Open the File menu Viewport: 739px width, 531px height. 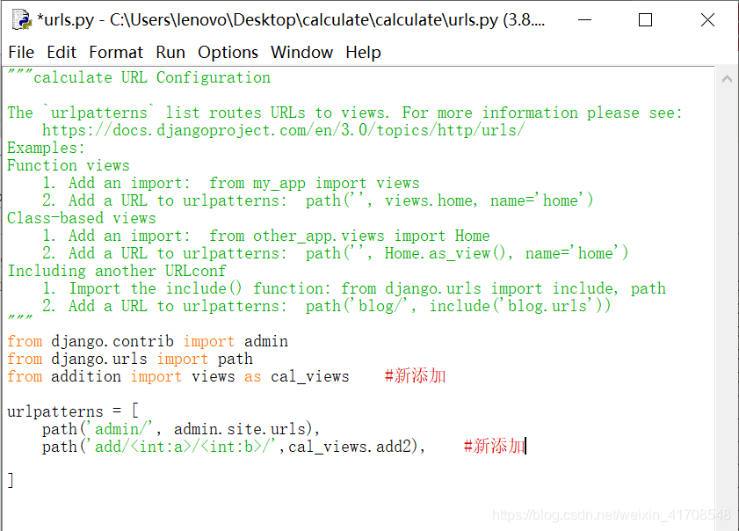pyautogui.click(x=21, y=52)
